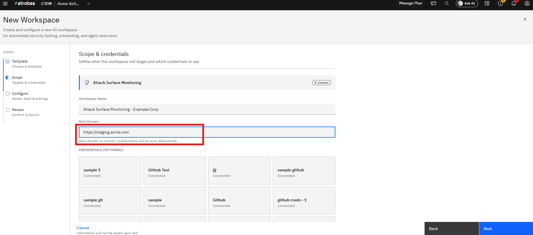Open the alerts exclamation icon
533x235 pixels.
point(500,3)
